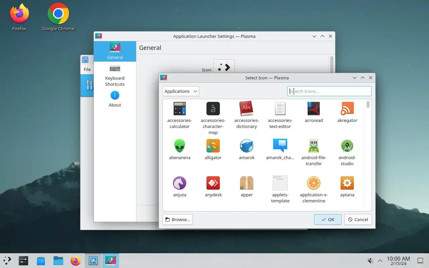The height and width of the screenshot is (268, 429).
Task: Open Discover store from the taskbar
Action: 41,260
